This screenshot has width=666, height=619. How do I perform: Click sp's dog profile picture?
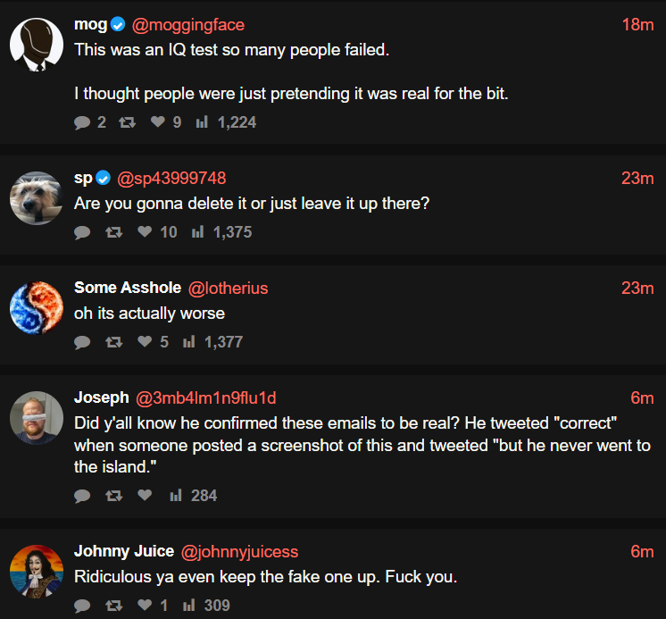point(37,197)
